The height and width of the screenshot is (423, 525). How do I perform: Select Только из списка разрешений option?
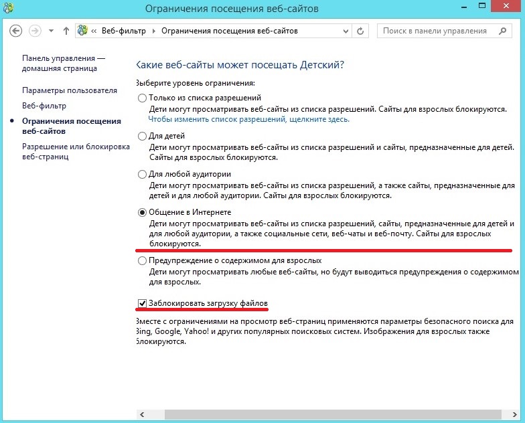click(142, 98)
